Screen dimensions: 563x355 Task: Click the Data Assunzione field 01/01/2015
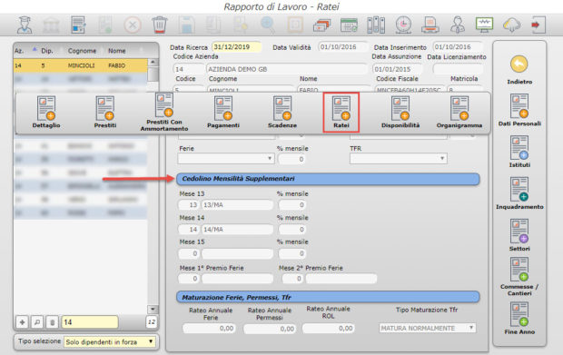397,69
